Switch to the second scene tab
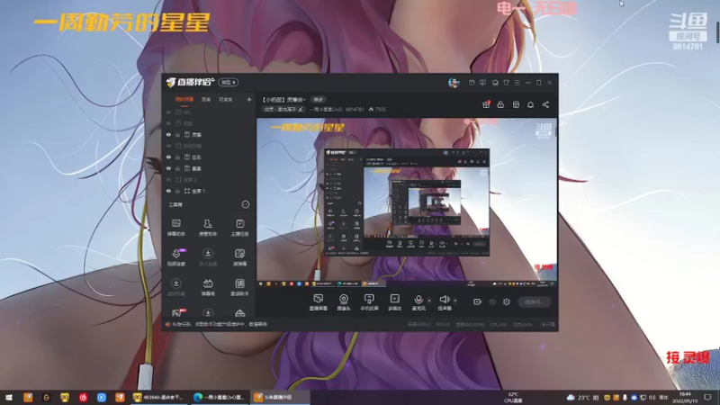 [x=206, y=99]
